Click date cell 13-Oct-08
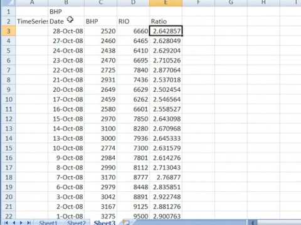301x225 pixels. (66, 138)
